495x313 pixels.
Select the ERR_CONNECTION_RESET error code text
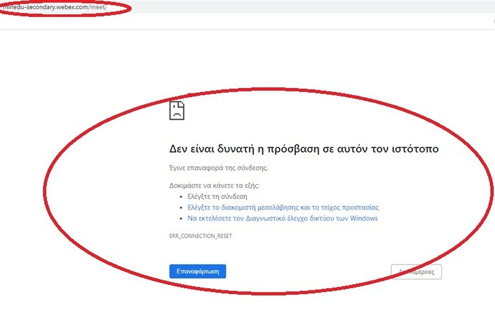[201, 236]
